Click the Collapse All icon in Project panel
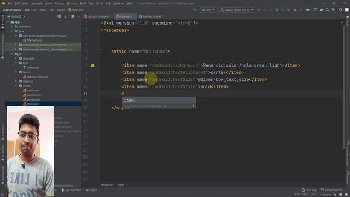The width and height of the screenshot is (350, 197). pos(65,16)
